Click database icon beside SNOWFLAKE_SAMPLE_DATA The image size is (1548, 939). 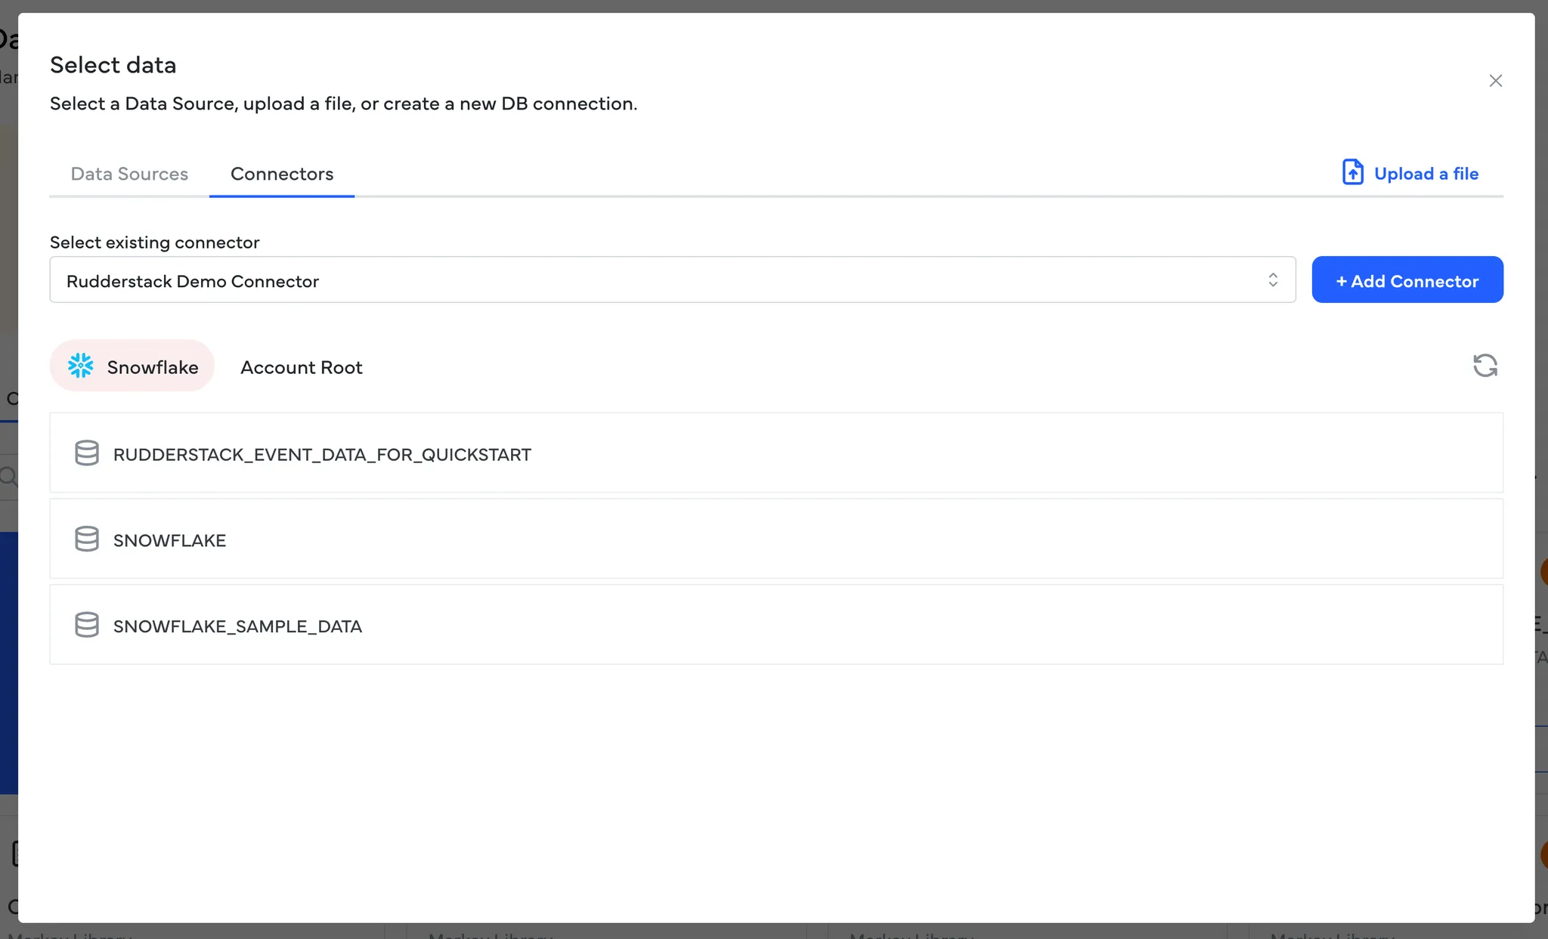(87, 625)
